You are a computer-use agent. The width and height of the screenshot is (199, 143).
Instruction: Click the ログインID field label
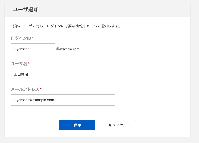(21, 38)
